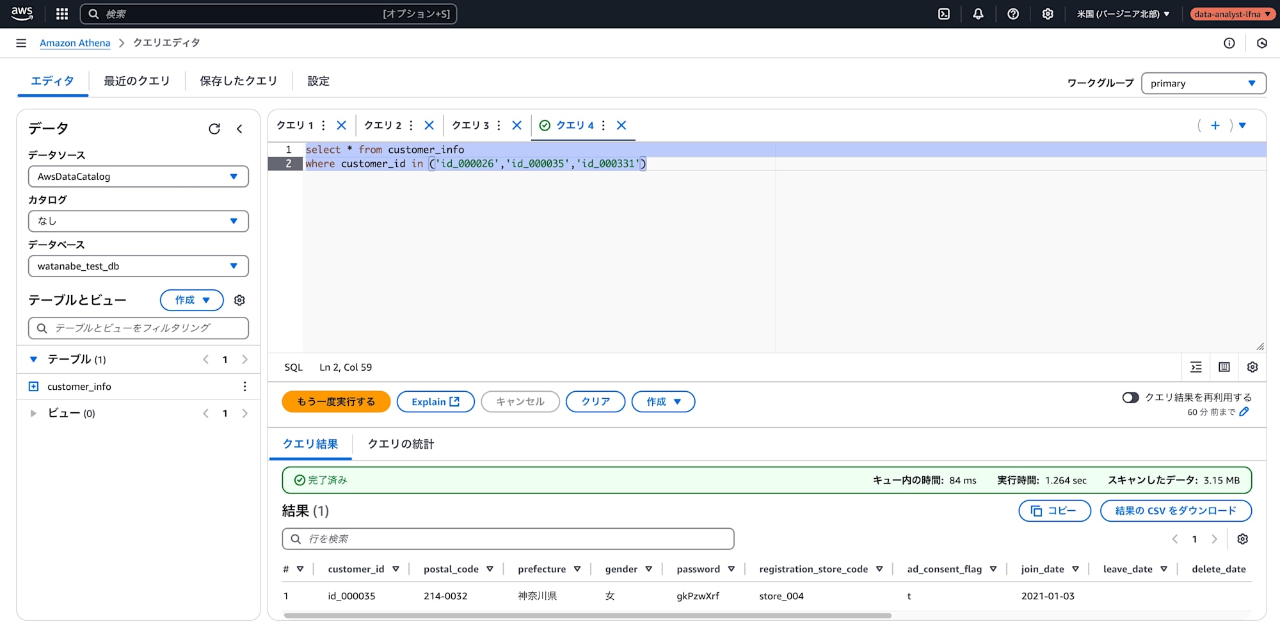The image size is (1280, 644).
Task: Toggle the side navigation hamburger menu
Action: pos(21,43)
